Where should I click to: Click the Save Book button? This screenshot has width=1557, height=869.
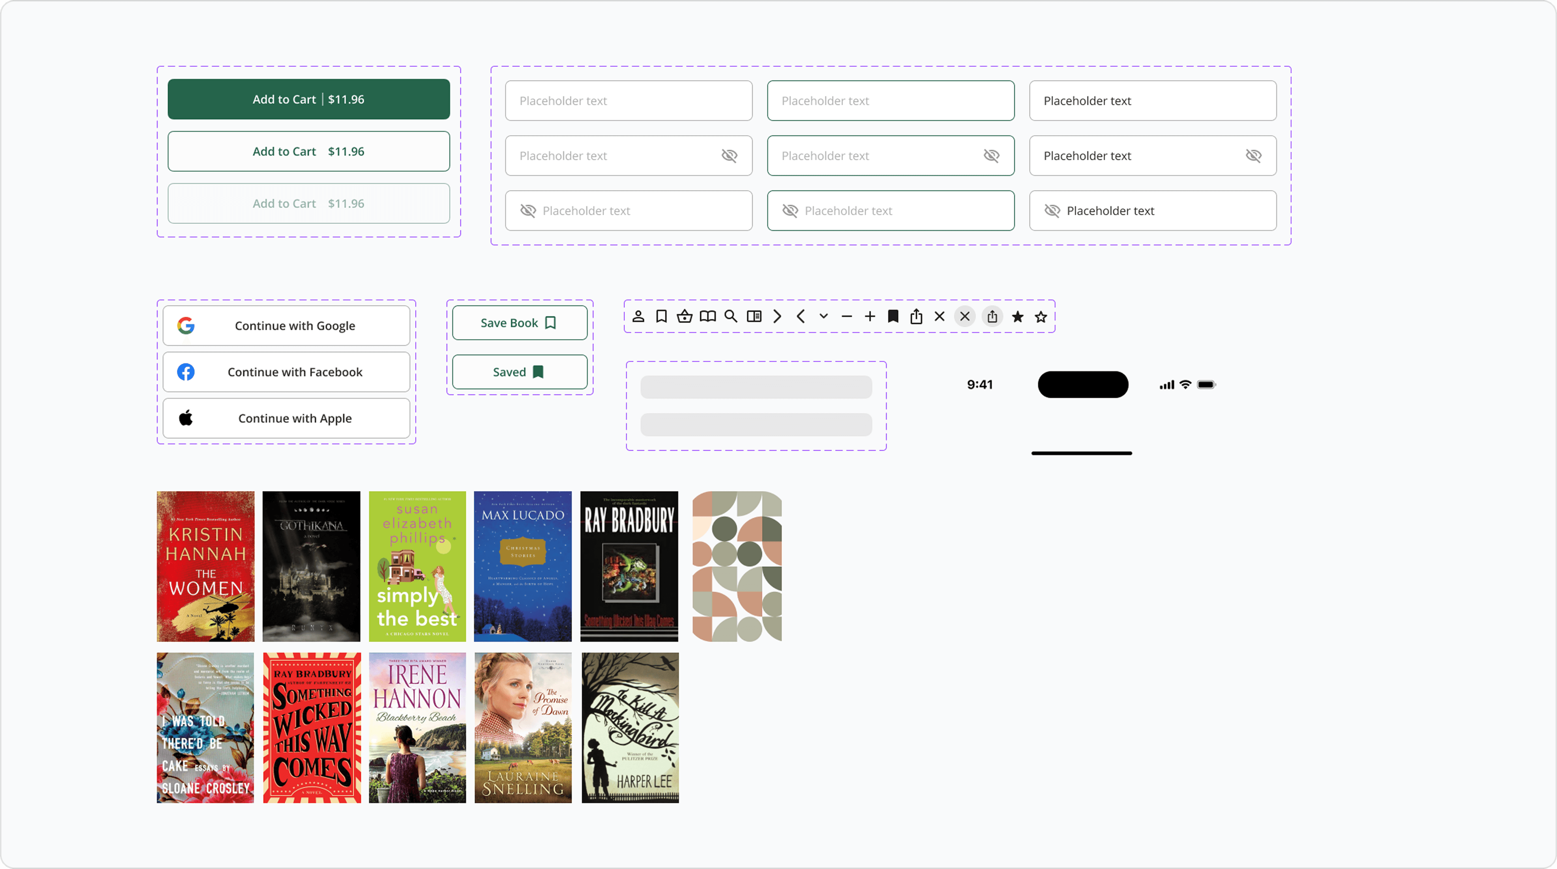[x=520, y=322]
